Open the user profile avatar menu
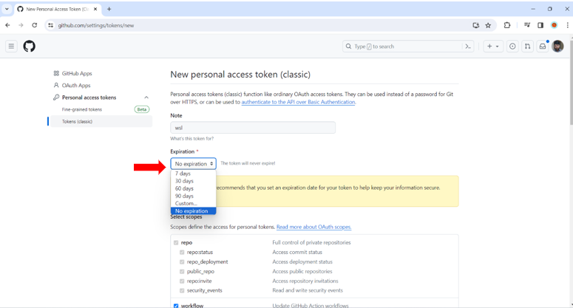The width and height of the screenshot is (573, 308). point(557,47)
